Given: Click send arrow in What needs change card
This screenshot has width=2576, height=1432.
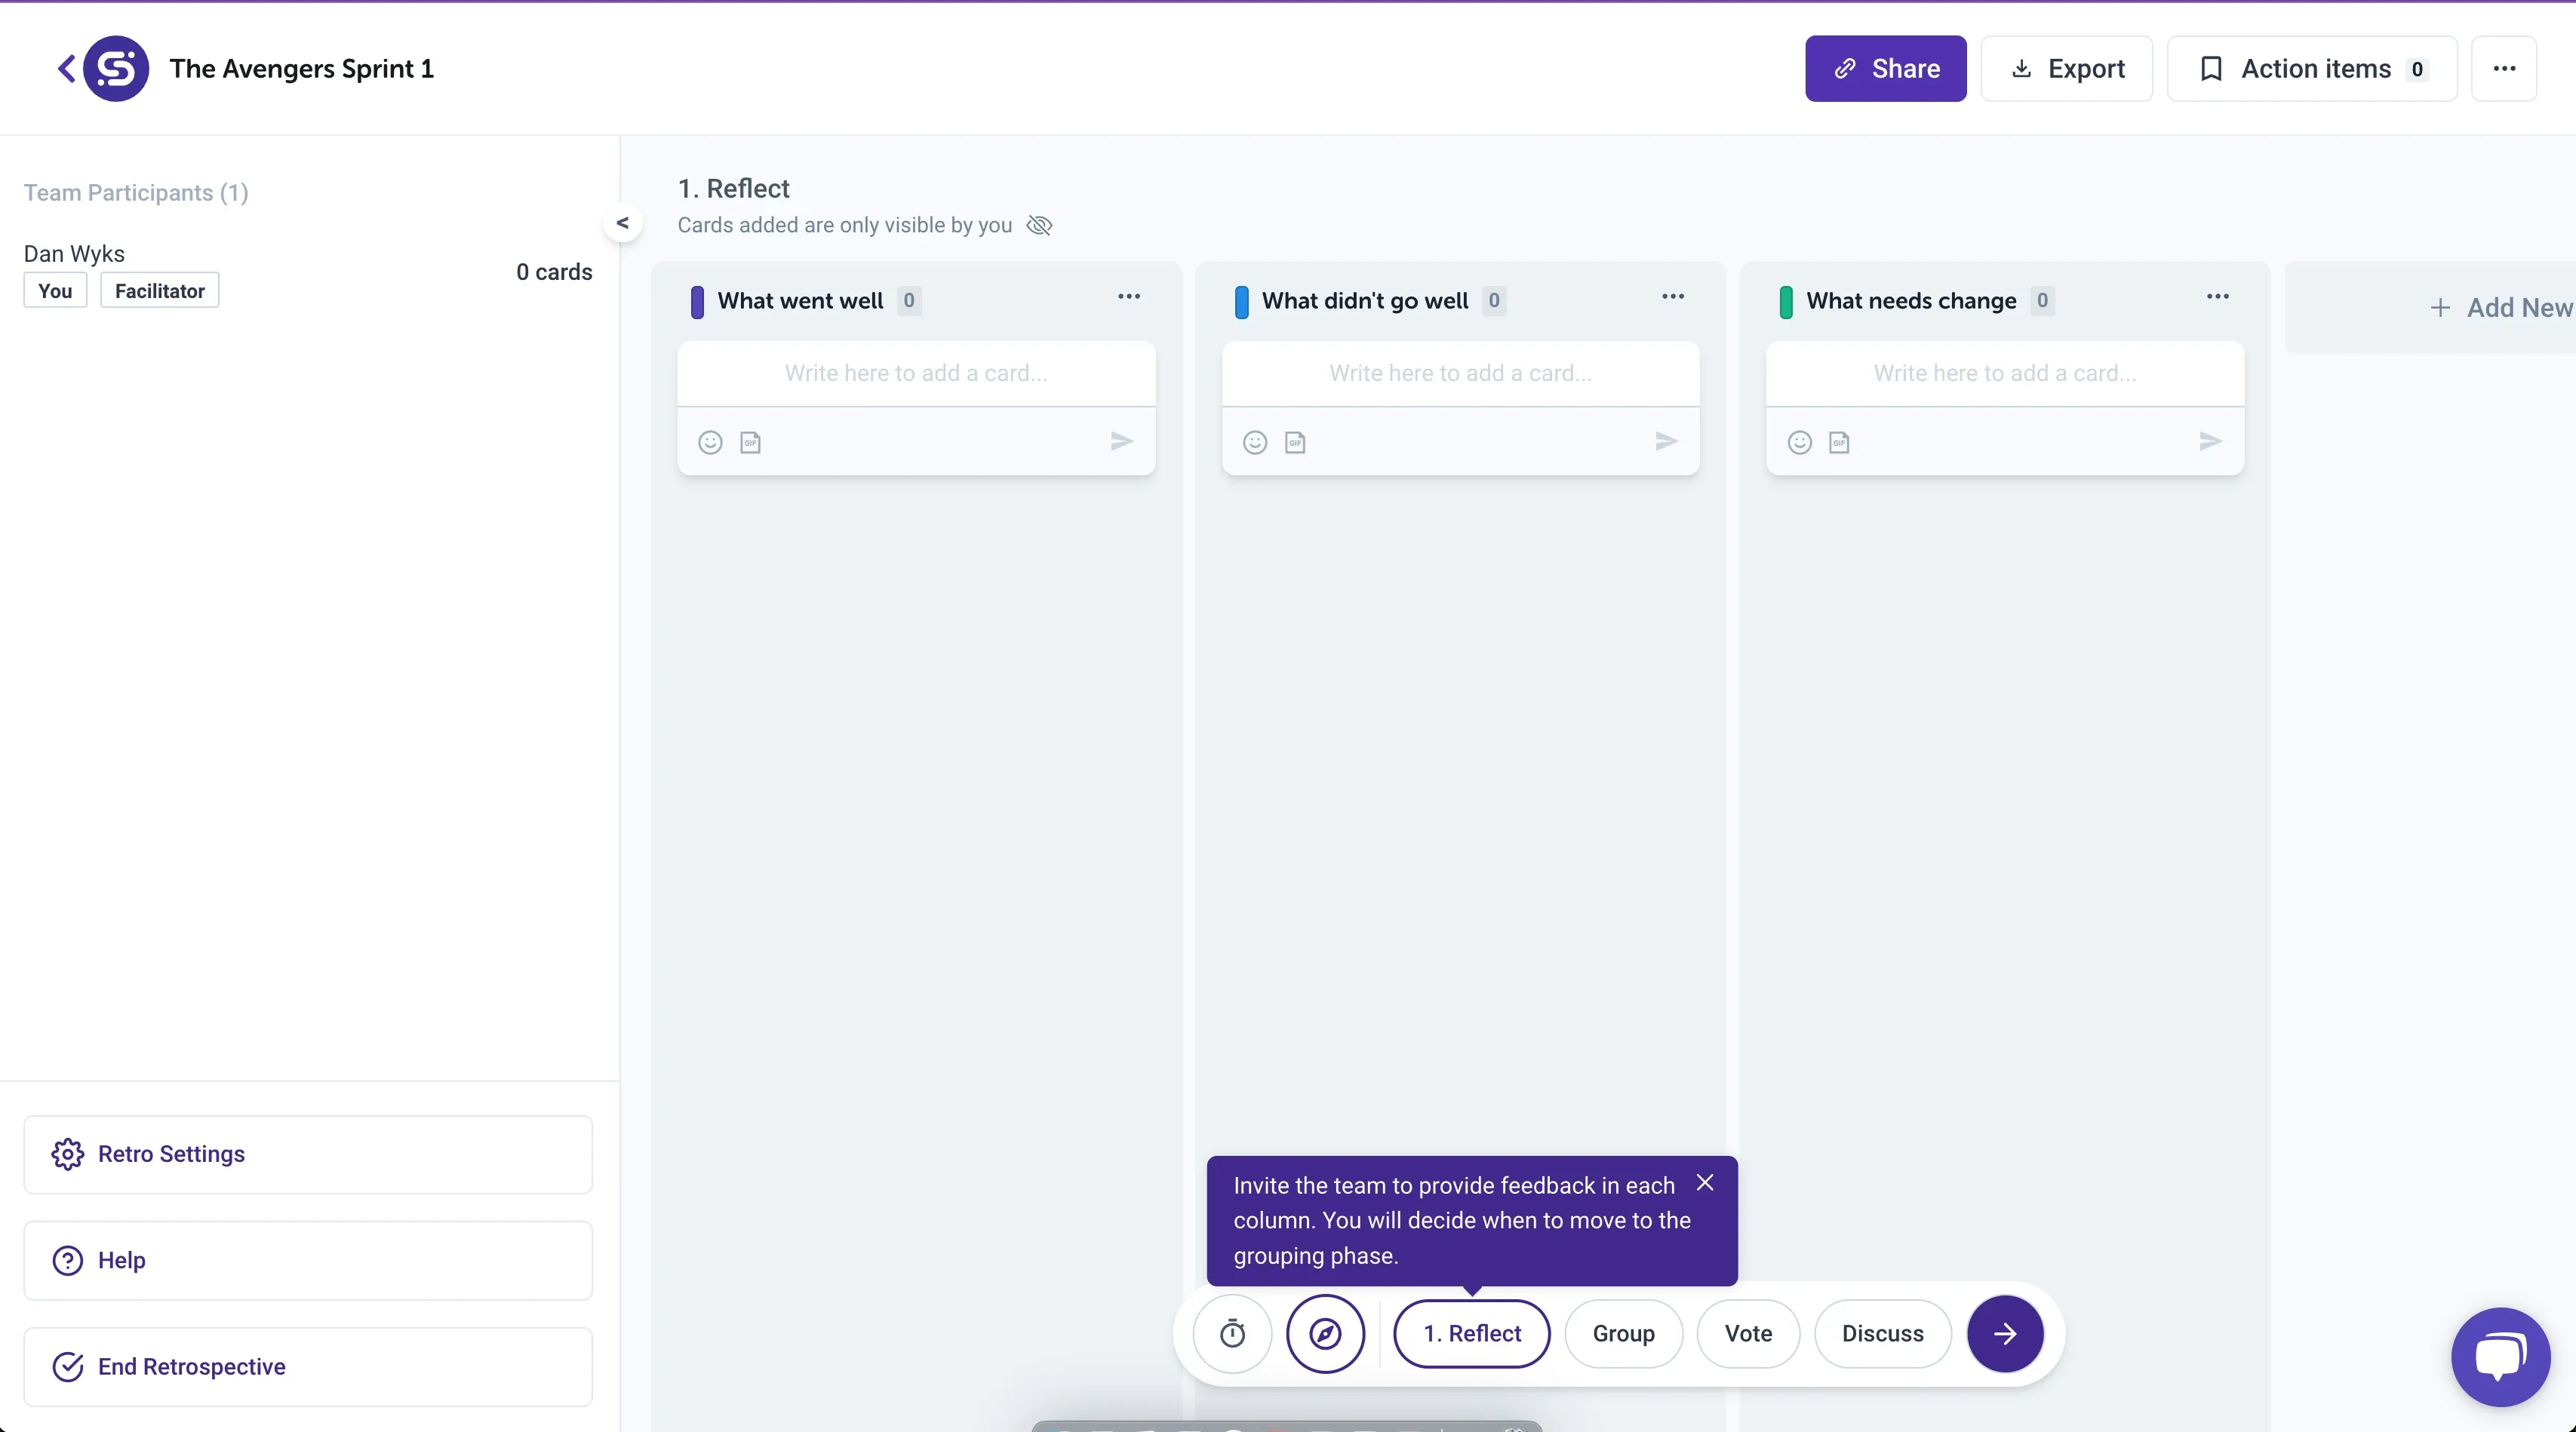Looking at the screenshot, I should tap(2210, 441).
